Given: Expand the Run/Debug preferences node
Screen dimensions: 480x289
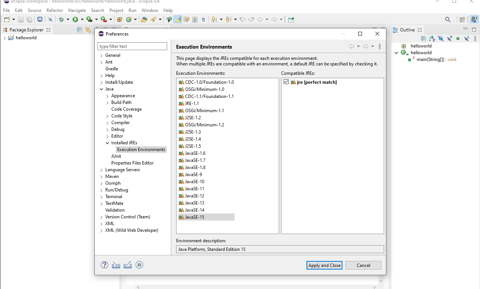Looking at the screenshot, I should click(x=102, y=190).
